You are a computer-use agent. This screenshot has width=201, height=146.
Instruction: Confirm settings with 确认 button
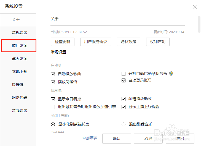coord(117,139)
